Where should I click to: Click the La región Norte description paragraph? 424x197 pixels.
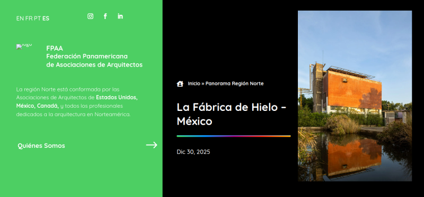coord(77,101)
